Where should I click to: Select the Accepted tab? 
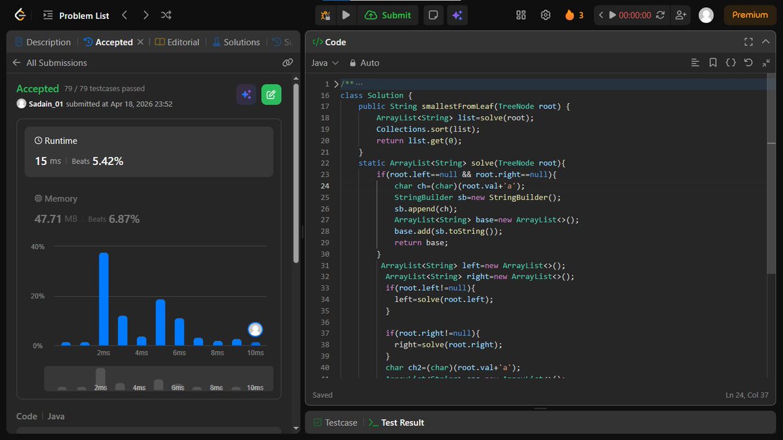(x=108, y=42)
